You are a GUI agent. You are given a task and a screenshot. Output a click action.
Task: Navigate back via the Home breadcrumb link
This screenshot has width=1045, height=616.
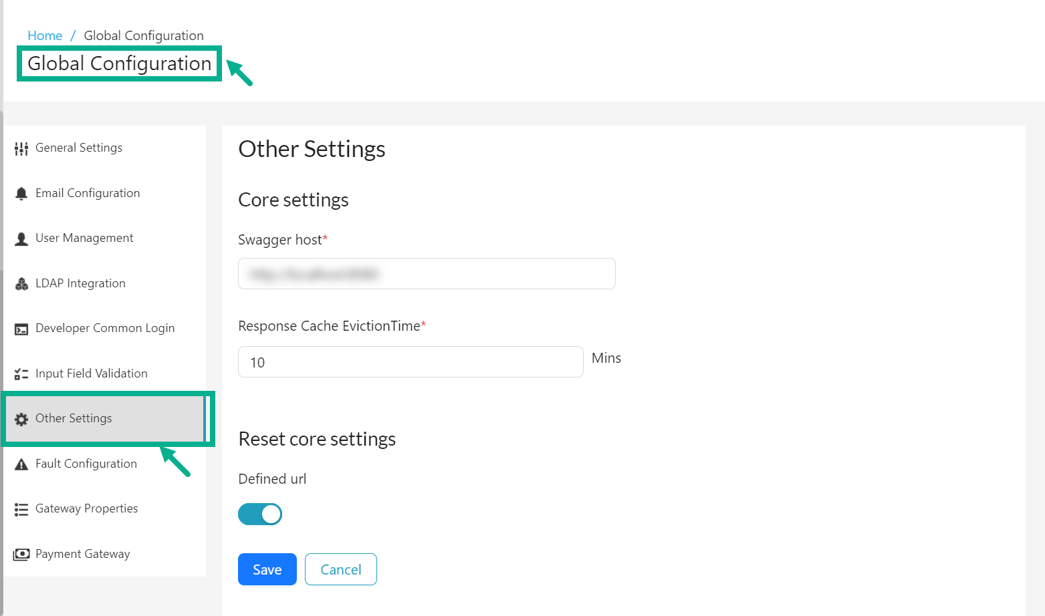point(44,35)
